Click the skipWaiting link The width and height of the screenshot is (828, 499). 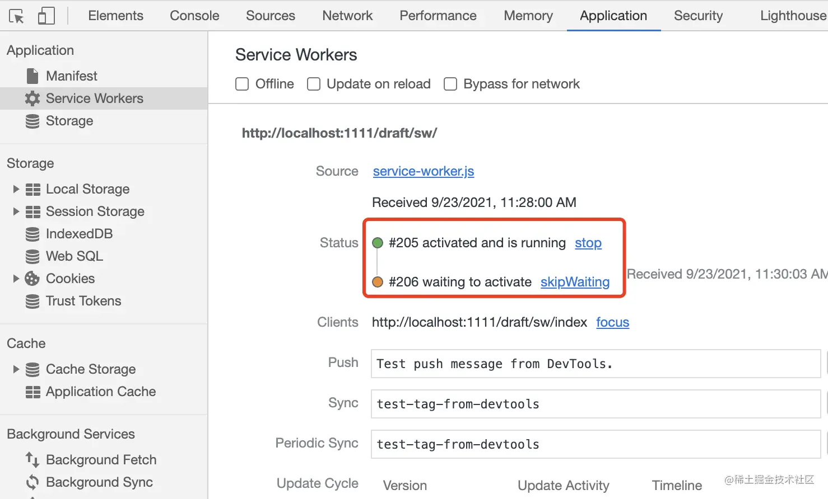(575, 282)
